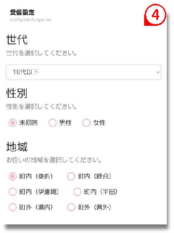Click the 女性 label text
The height and width of the screenshot is (233, 174).
(99, 123)
